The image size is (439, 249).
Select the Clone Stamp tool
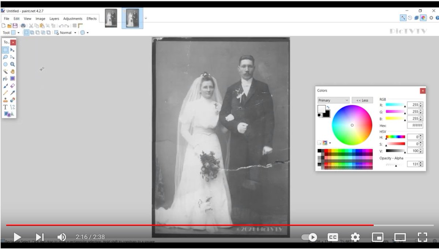(5, 100)
